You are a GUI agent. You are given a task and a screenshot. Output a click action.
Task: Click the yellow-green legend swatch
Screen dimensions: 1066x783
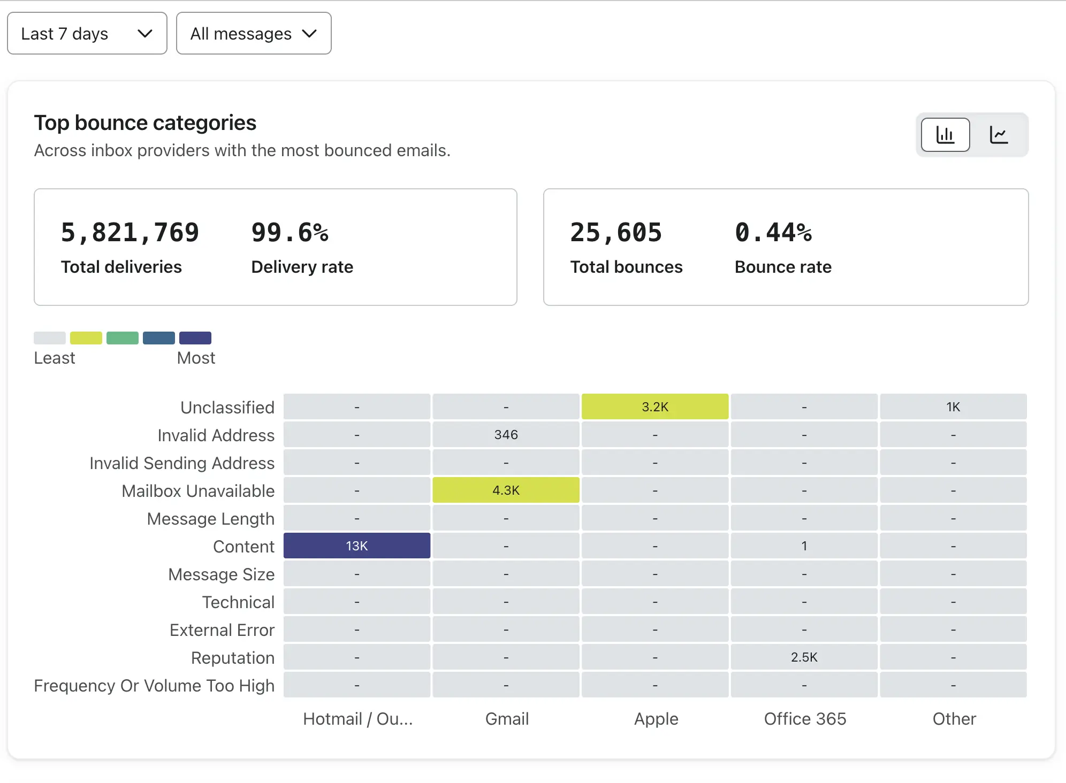click(x=86, y=338)
